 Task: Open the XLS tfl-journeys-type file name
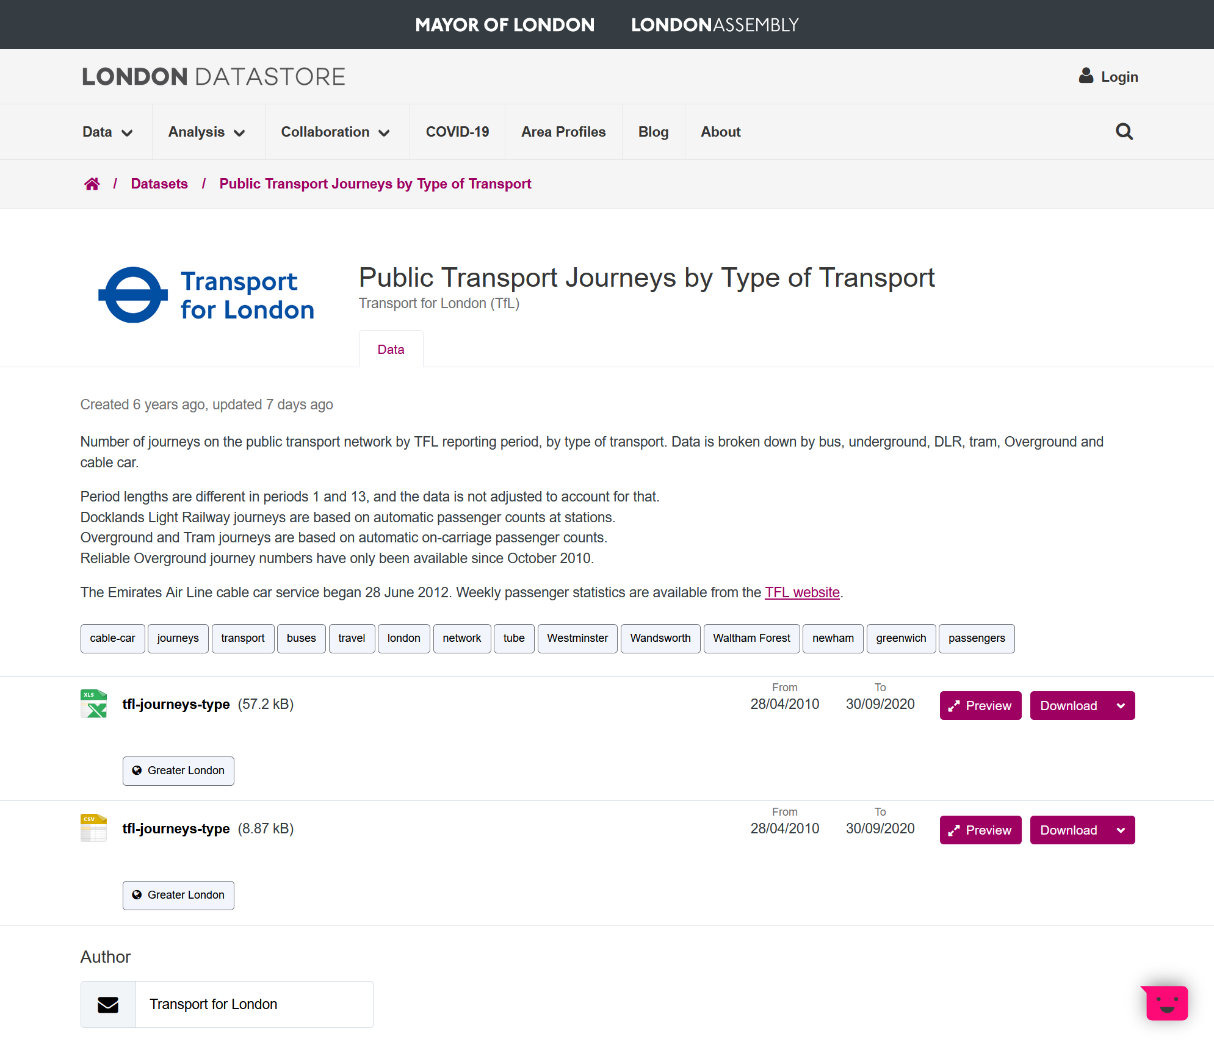(176, 704)
